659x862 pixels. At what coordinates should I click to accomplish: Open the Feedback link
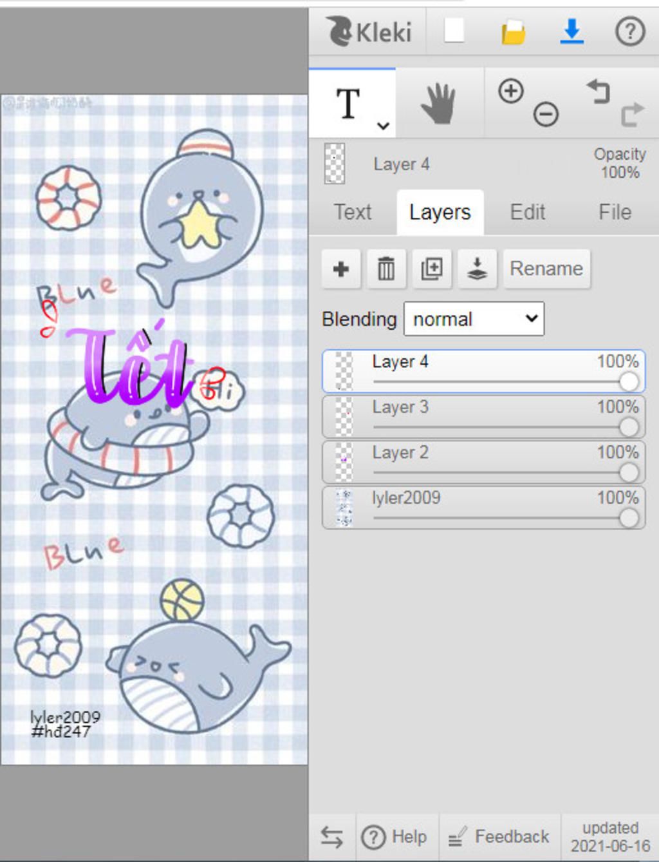pyautogui.click(x=499, y=837)
